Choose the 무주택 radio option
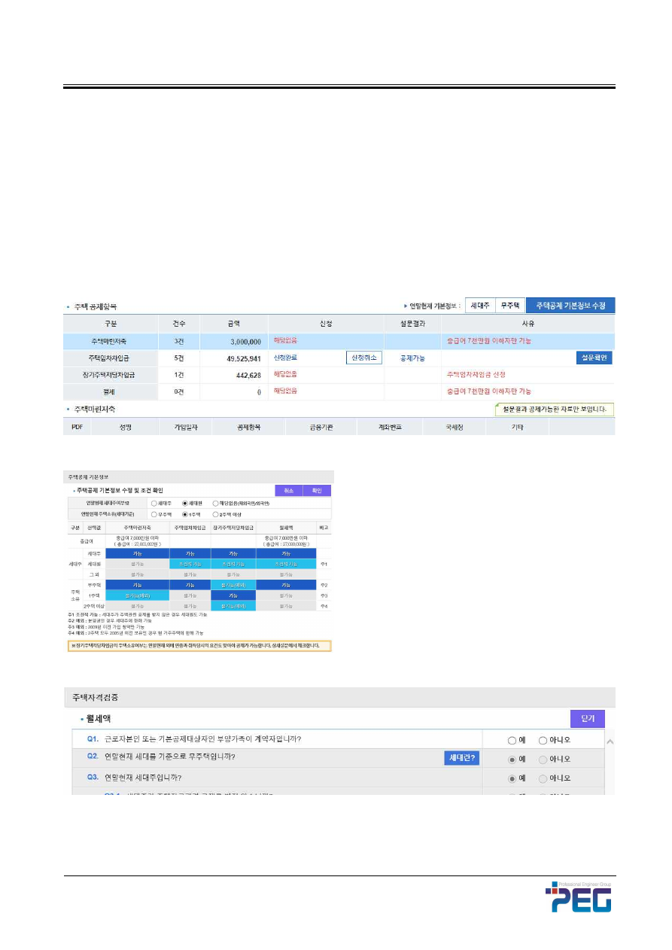This screenshot has height=950, width=672. [x=154, y=514]
